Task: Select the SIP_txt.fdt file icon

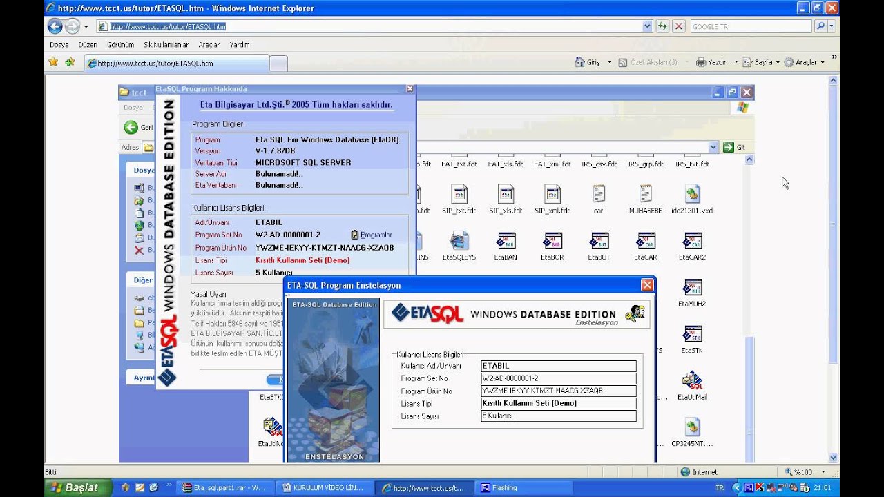Action: [x=459, y=194]
